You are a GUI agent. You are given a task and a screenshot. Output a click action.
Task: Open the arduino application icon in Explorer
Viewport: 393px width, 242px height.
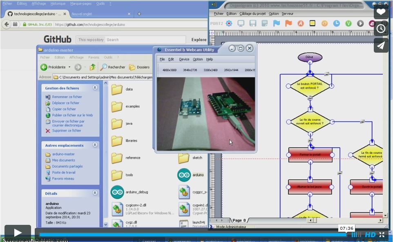click(x=184, y=175)
